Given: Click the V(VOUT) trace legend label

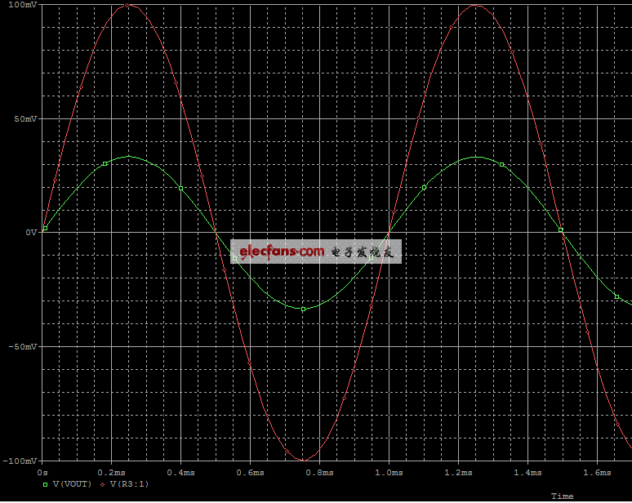Looking at the screenshot, I should (73, 484).
